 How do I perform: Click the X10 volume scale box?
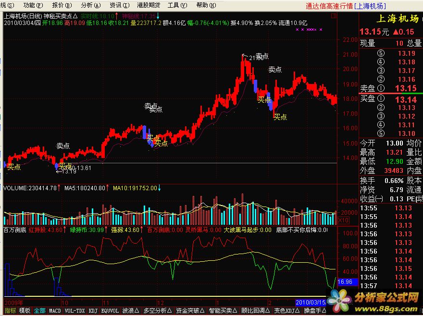point(343,220)
